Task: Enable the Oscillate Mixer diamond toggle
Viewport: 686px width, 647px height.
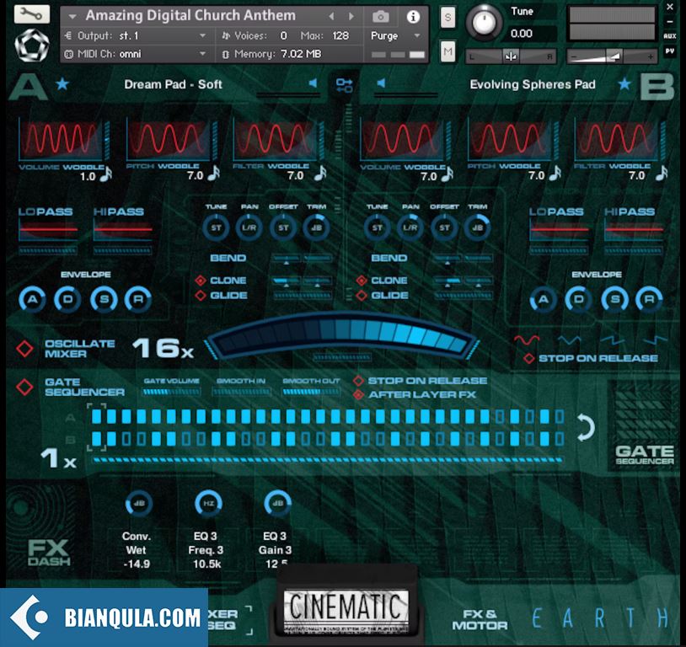Action: pyautogui.click(x=24, y=348)
